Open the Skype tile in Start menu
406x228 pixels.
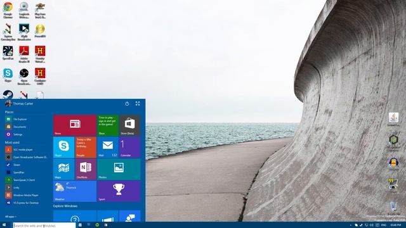[x=63, y=148]
